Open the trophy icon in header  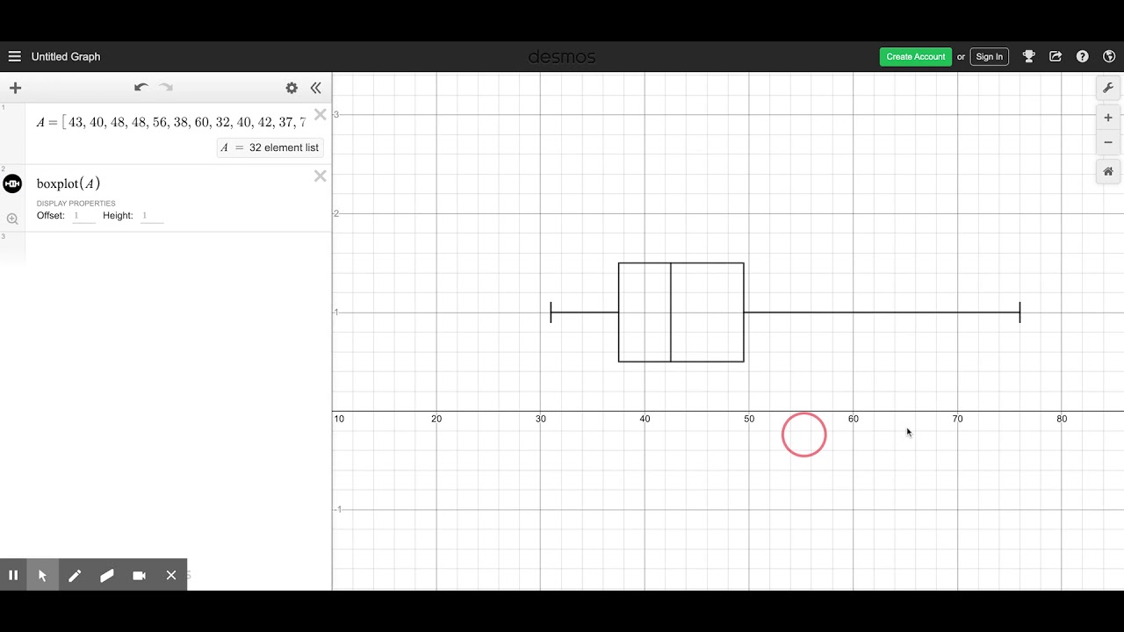click(1029, 56)
